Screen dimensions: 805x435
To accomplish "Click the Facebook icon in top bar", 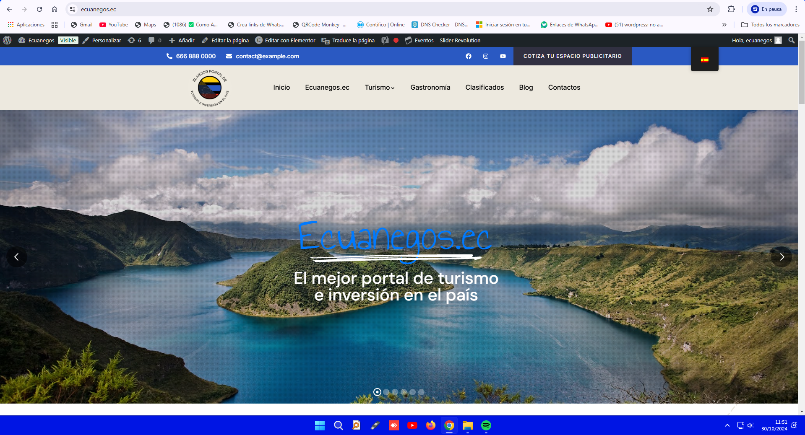I will click(468, 56).
